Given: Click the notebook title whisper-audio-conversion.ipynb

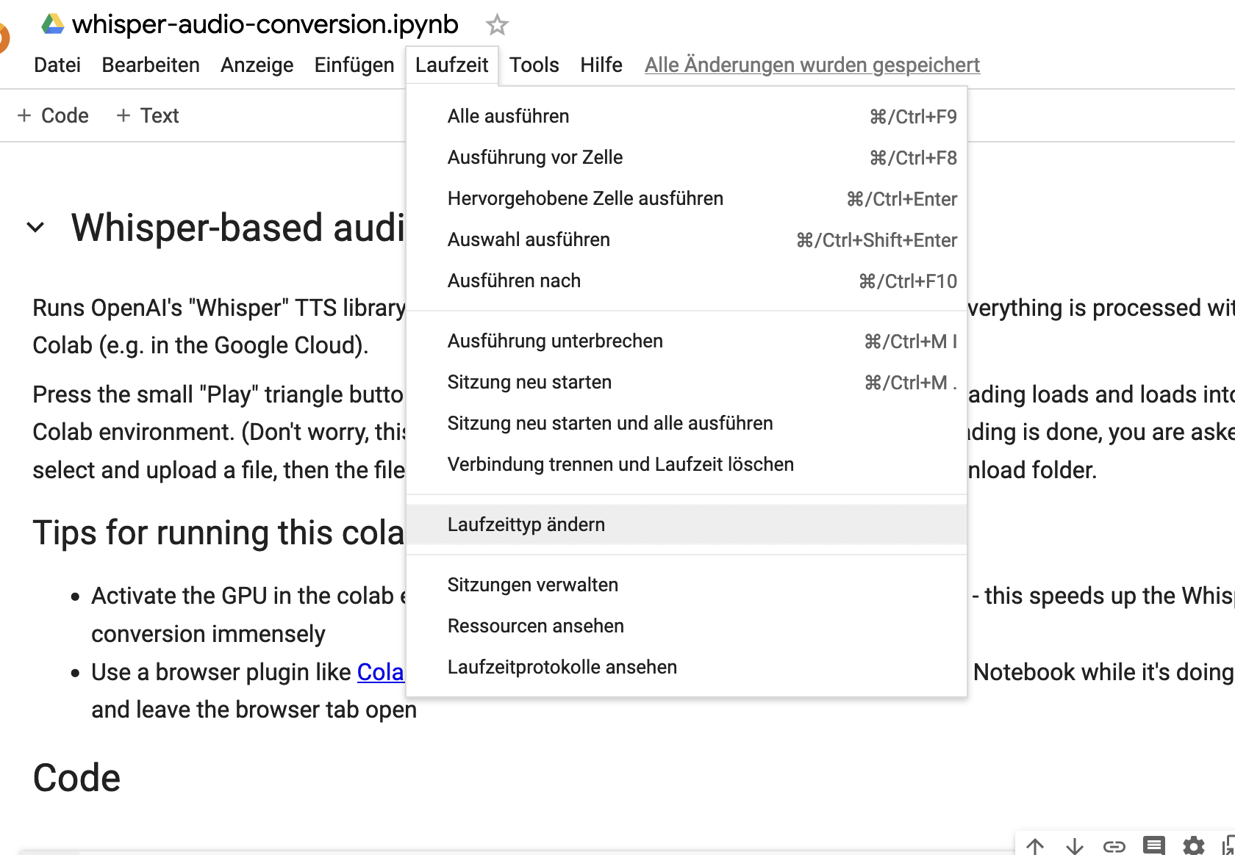Looking at the screenshot, I should (265, 24).
